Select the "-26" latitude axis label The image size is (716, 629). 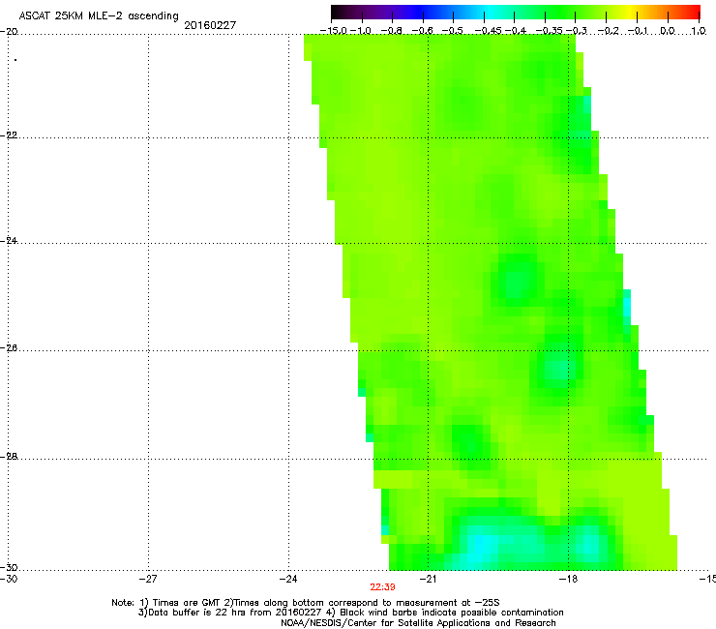[9, 348]
